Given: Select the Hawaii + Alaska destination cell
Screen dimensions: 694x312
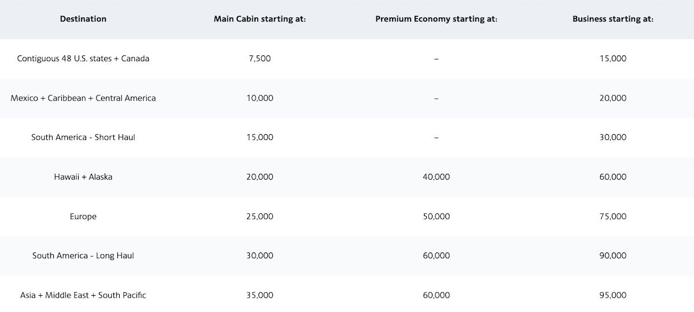Looking at the screenshot, I should [83, 177].
